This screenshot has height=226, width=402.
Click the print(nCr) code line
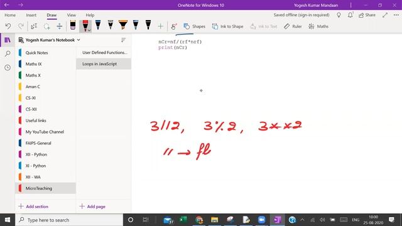pyautogui.click(x=173, y=48)
